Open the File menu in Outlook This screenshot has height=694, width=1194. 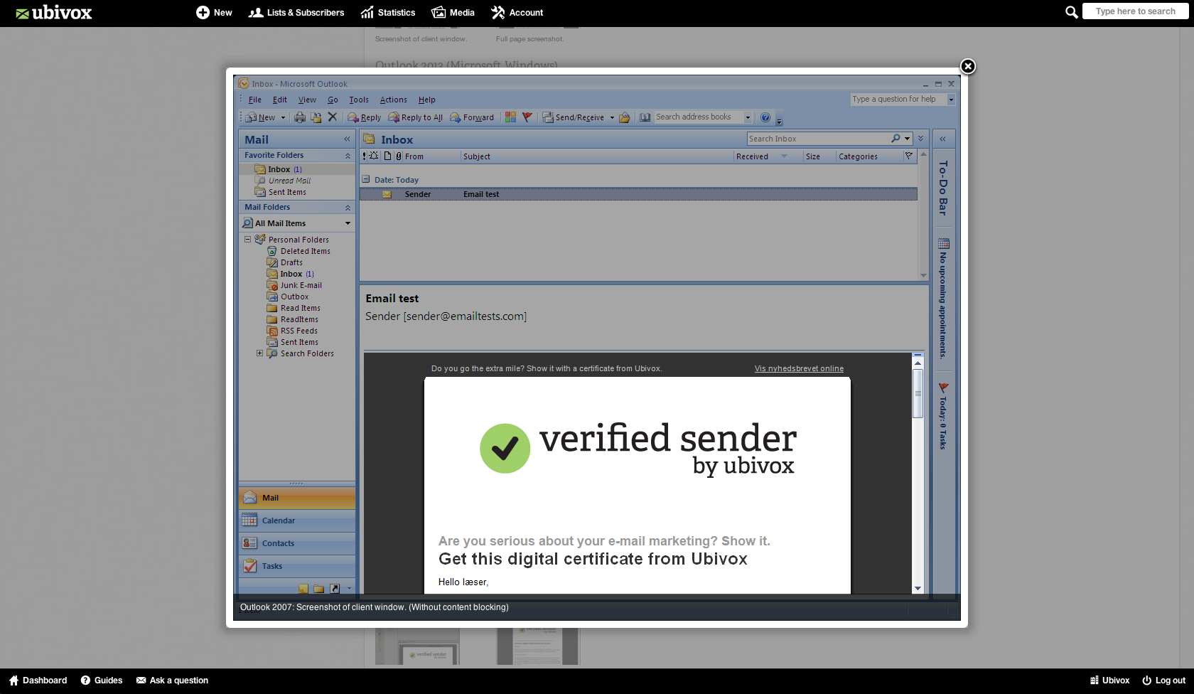254,100
